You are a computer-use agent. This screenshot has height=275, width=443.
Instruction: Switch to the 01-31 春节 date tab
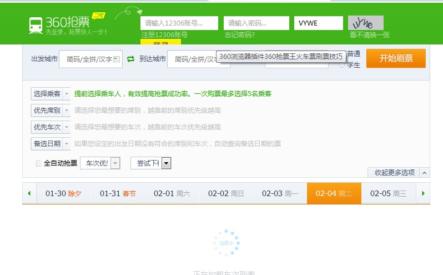click(118, 193)
